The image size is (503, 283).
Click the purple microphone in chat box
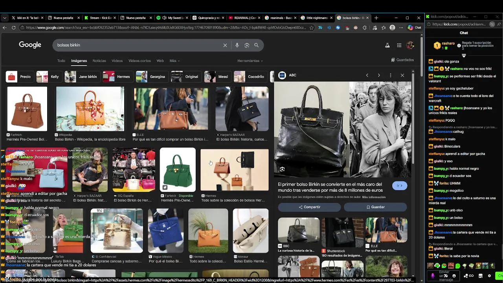pyautogui.click(x=433, y=276)
